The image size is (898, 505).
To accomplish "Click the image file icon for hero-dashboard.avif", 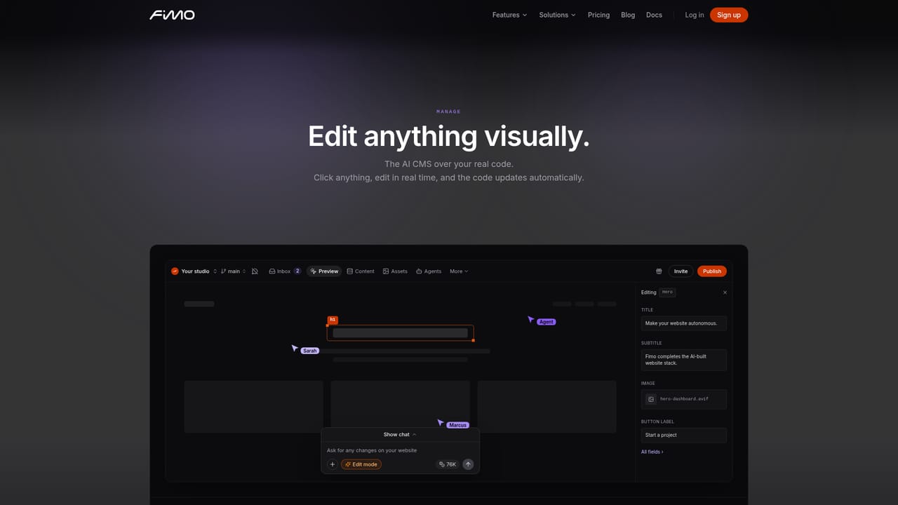I will click(x=651, y=399).
